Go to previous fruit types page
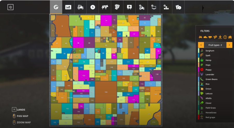Screen dimensions: 234x128 [201, 45]
